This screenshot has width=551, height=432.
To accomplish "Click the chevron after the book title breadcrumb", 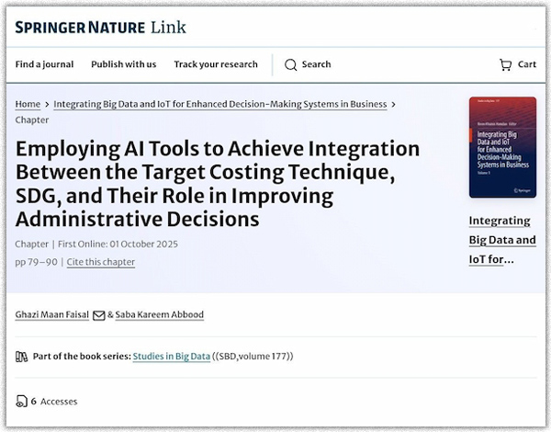I will point(394,105).
